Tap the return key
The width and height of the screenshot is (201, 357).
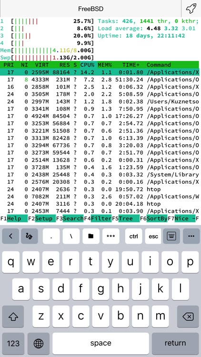pyautogui.click(x=175, y=344)
